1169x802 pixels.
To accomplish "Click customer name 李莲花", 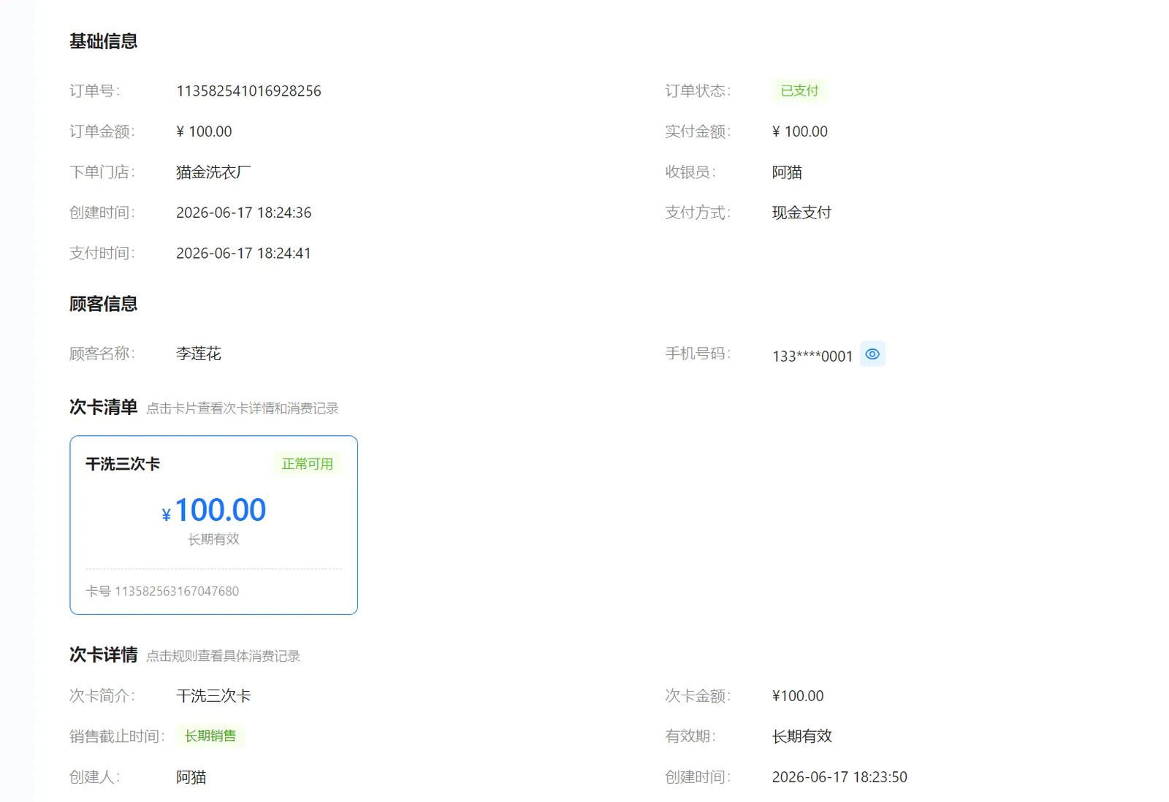I will tap(199, 354).
